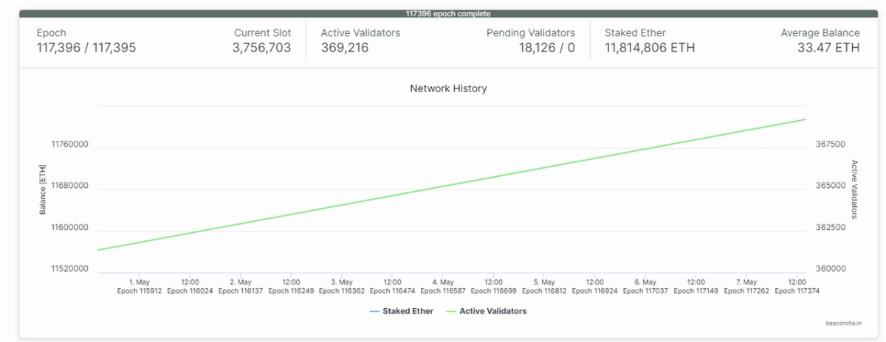Click the Balance [ETH] vertical axis title
The height and width of the screenshot is (342, 886).
click(x=42, y=189)
